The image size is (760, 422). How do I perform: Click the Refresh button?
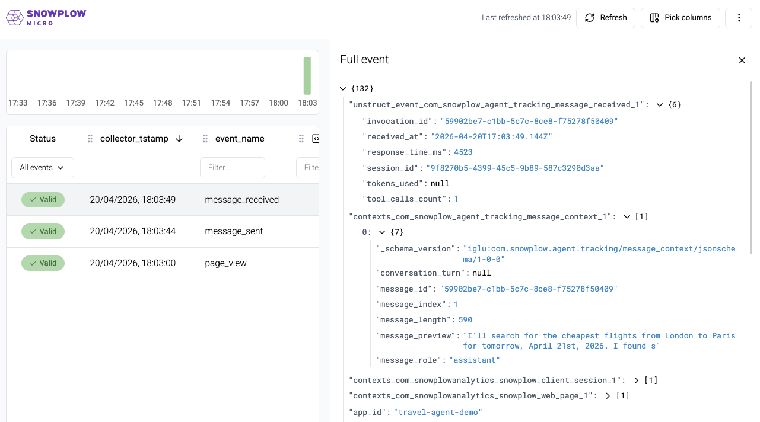point(606,18)
